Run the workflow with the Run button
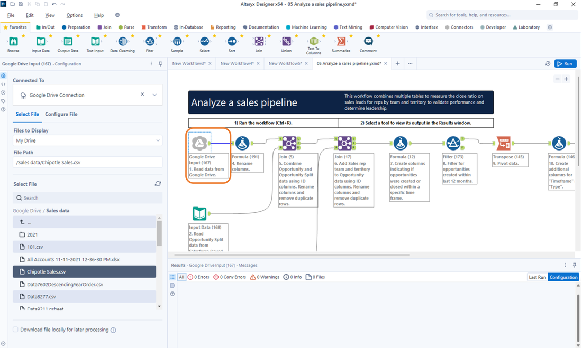Screen dimensions: 582x348 tap(565, 63)
